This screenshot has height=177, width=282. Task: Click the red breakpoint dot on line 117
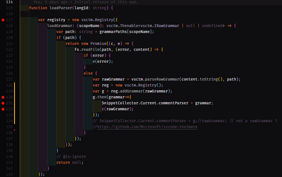(2, 19)
